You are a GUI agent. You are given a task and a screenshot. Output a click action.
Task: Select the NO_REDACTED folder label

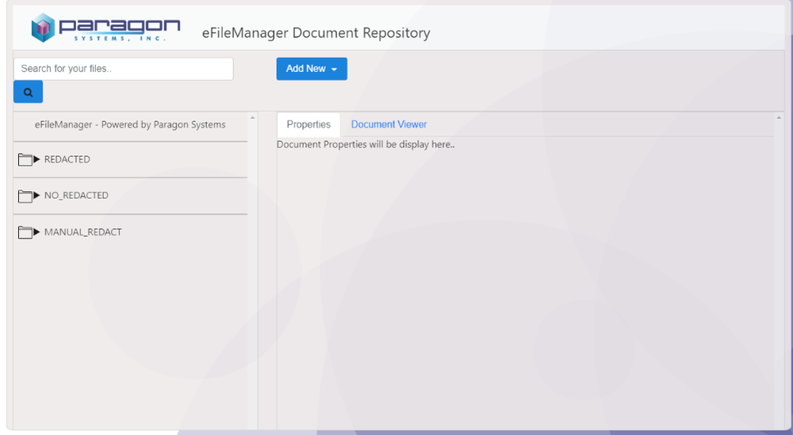pyautogui.click(x=76, y=195)
